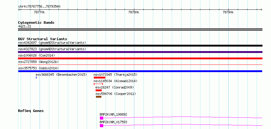Click the left arrow end of the ruler

(x=19, y=9)
